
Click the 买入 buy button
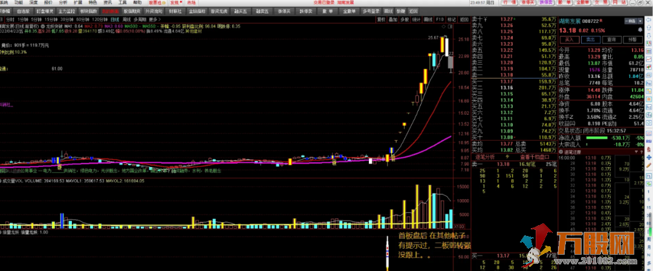click(570, 39)
